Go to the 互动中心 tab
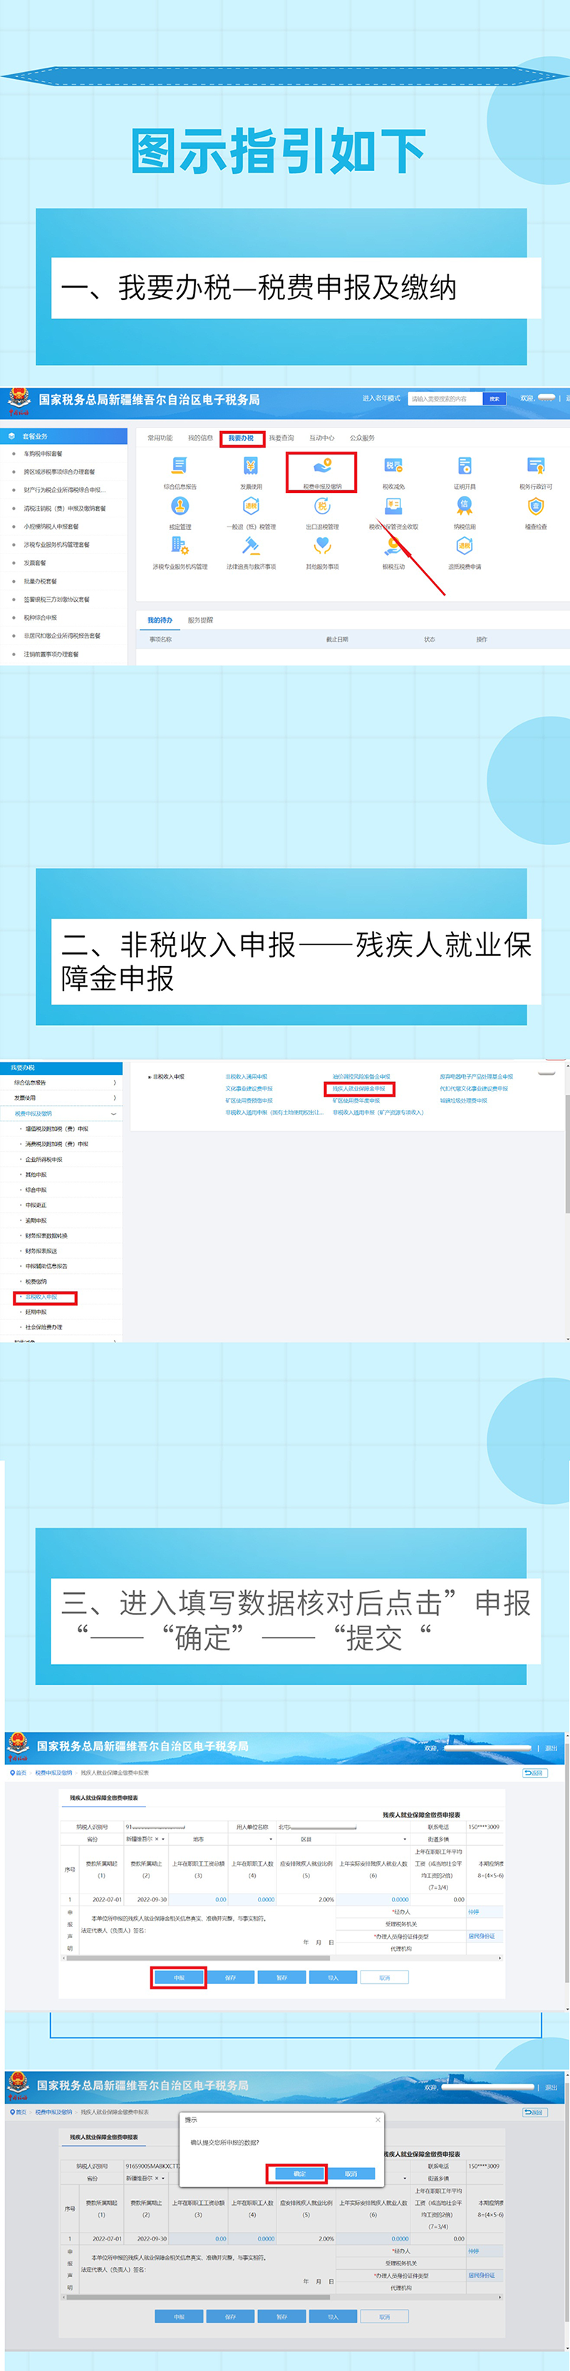Screen dimensions: 570x2371 click(x=322, y=438)
